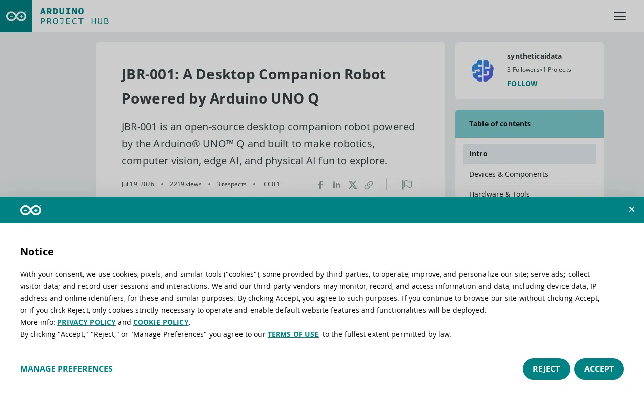Screen dimensions: 644x402
Task: Accept all cookies
Action: click(599, 369)
